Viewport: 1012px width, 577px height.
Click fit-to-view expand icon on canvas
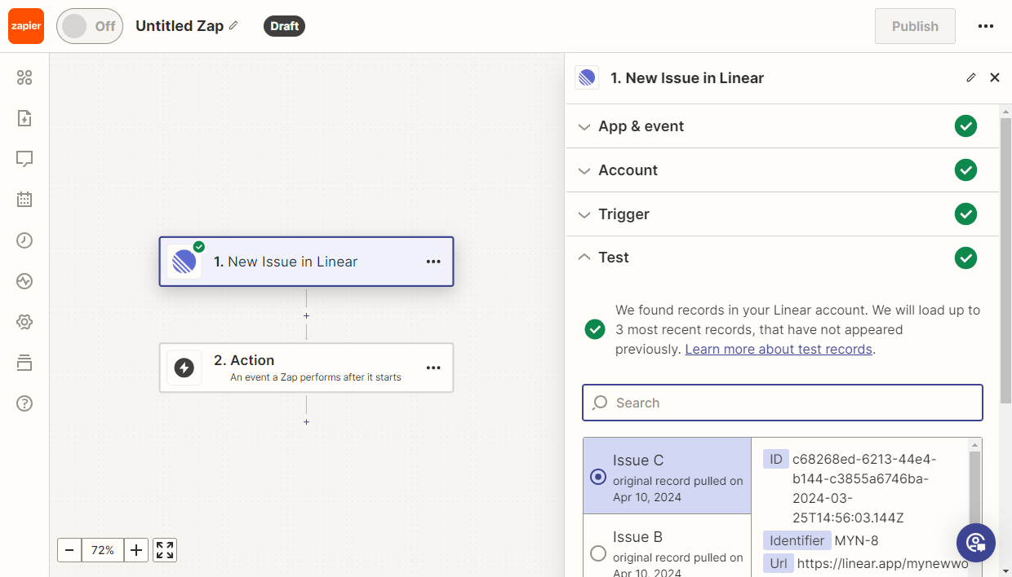pos(165,550)
